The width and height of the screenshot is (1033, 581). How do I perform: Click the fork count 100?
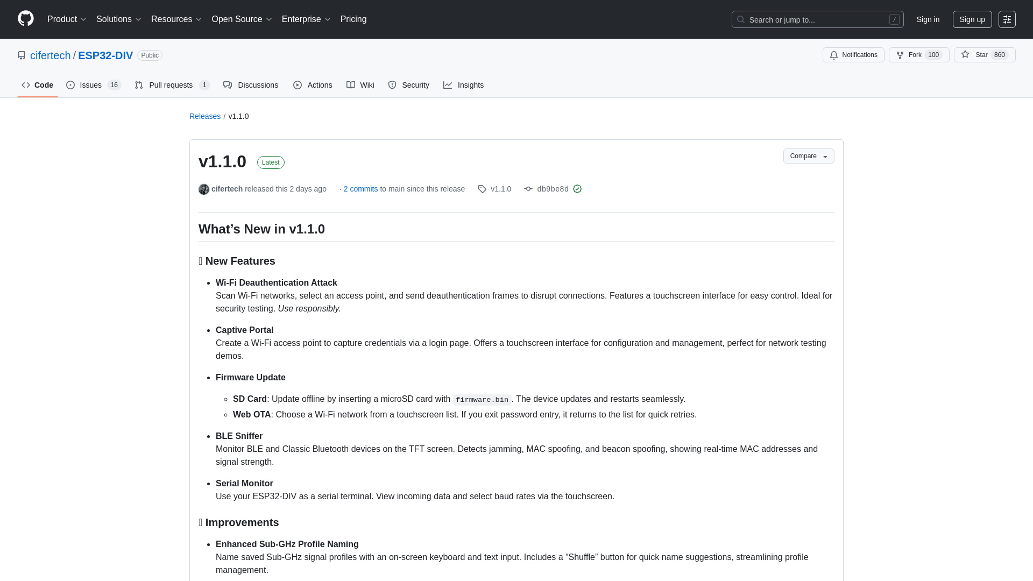tap(933, 55)
